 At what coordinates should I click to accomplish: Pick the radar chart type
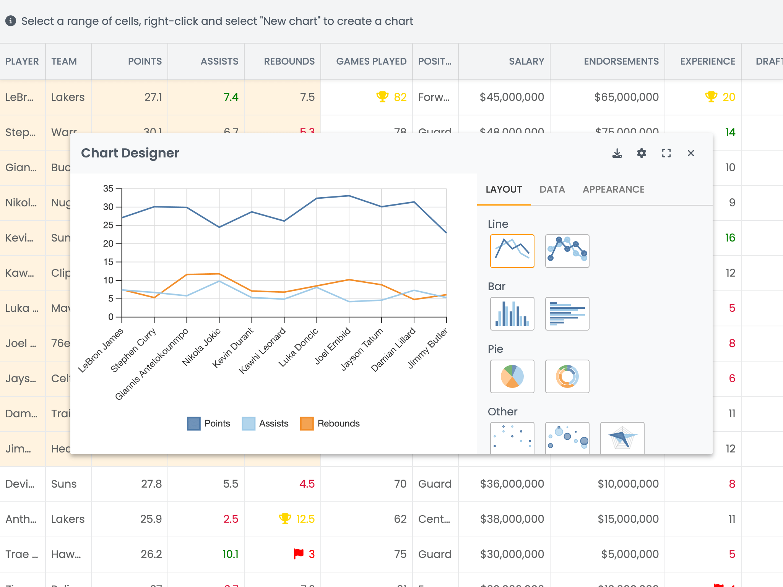tap(622, 438)
